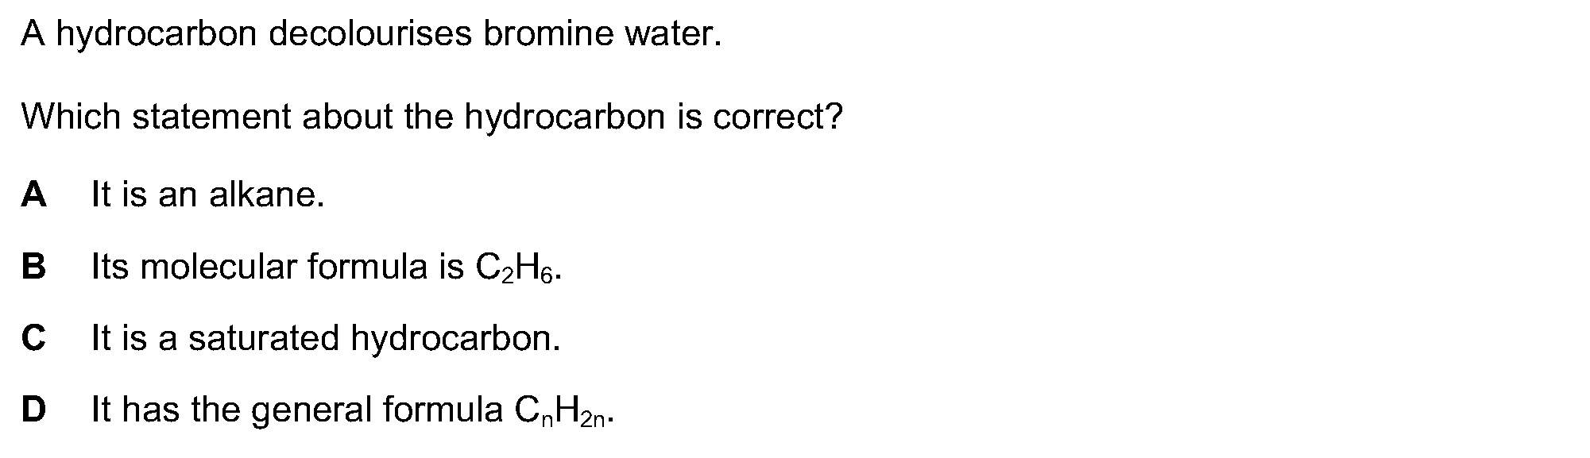Click the word 'alkane' in option A

[x=265, y=194]
